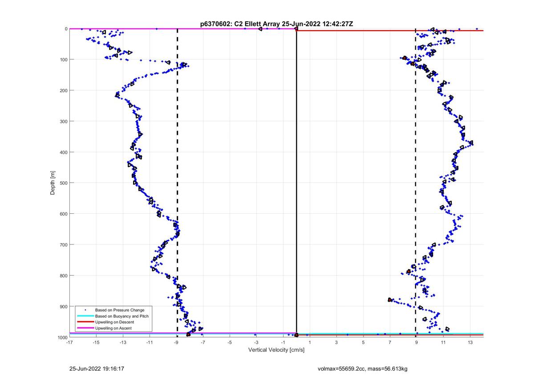This screenshot has height=379, width=534.
Task: Click x-axis tick label "-11"
Action: pos(150,342)
